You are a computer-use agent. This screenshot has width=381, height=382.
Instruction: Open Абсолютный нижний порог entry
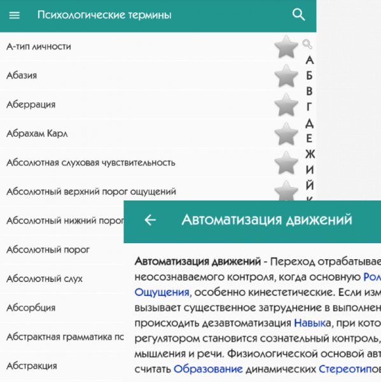coord(65,221)
